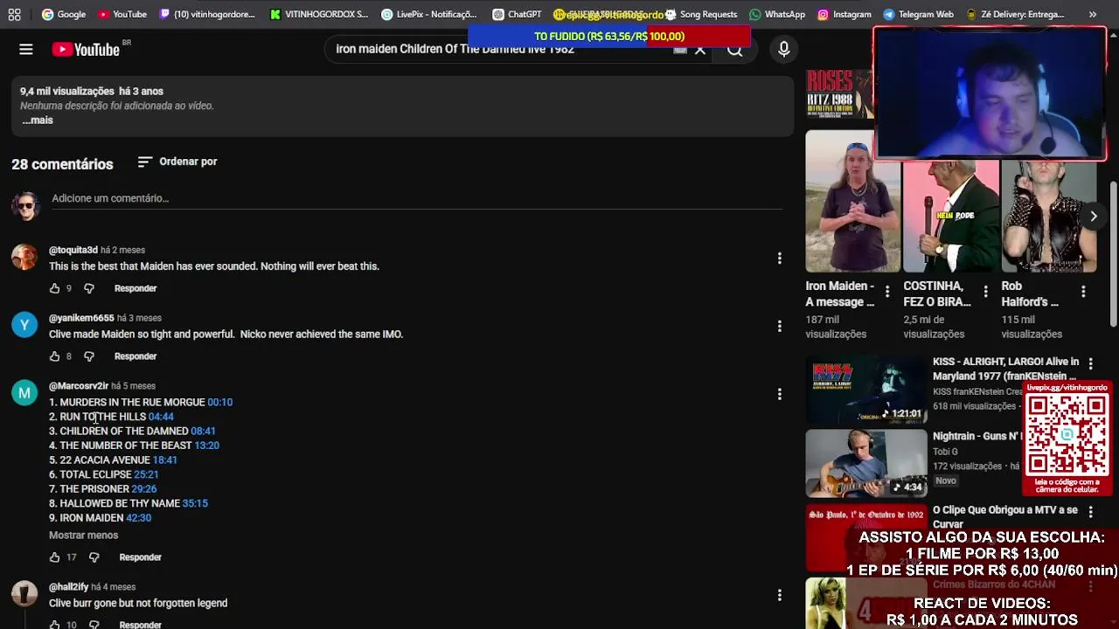Open the @yanikem6655 avatar
The height and width of the screenshot is (629, 1119).
[24, 325]
